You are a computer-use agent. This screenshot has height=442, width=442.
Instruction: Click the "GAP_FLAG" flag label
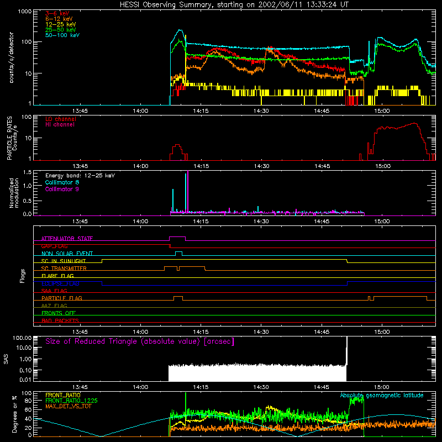54,246
